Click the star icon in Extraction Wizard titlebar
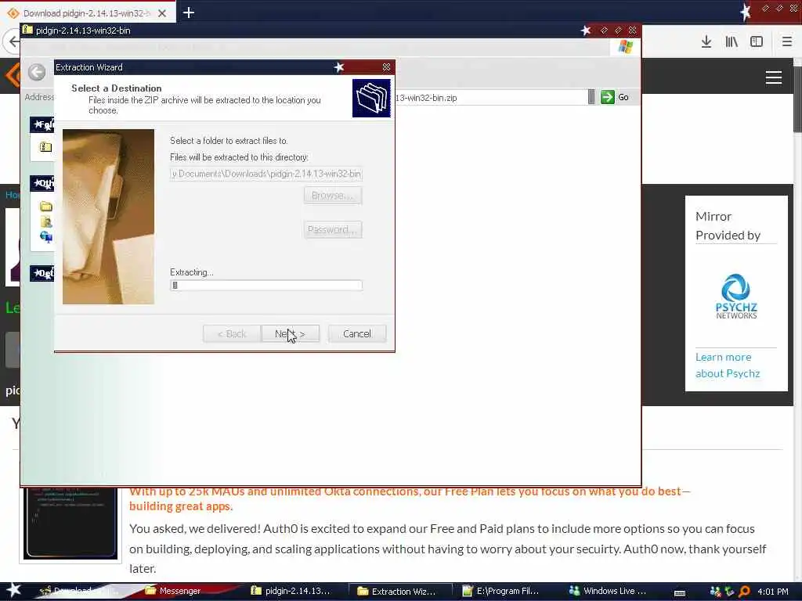Viewport: 802px width, 601px height. point(338,67)
